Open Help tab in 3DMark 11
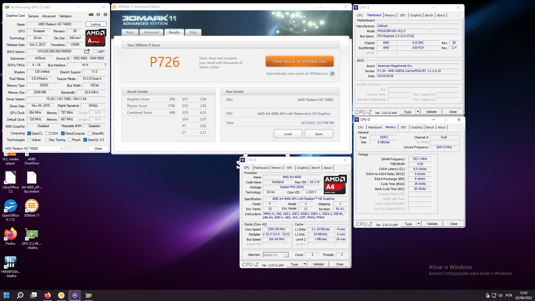Image resolution: width=535 pixels, height=301 pixels. pyautogui.click(x=193, y=32)
